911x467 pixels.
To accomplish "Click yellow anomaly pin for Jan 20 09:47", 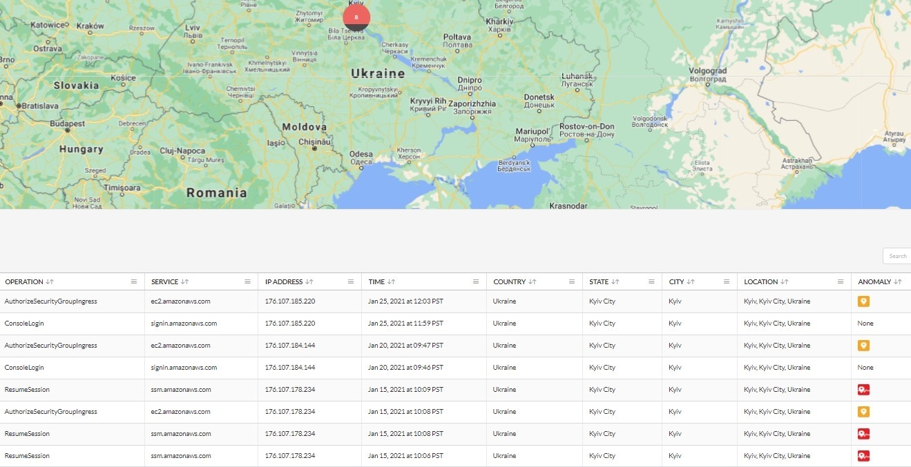I will pyautogui.click(x=863, y=346).
